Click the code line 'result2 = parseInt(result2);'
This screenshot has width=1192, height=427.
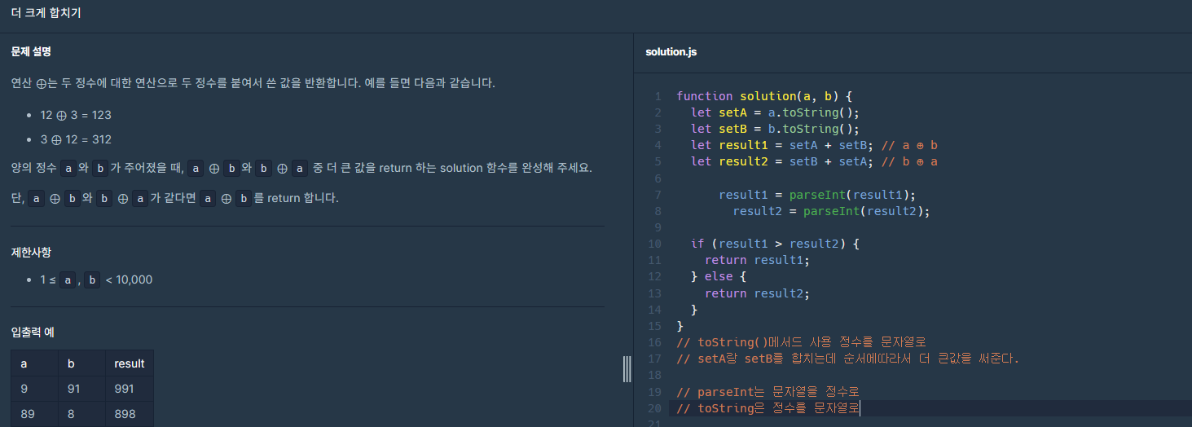point(831,211)
